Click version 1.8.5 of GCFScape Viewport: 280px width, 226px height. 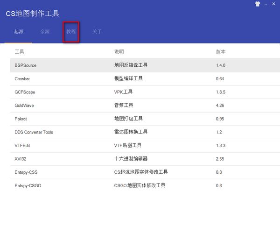click(221, 92)
